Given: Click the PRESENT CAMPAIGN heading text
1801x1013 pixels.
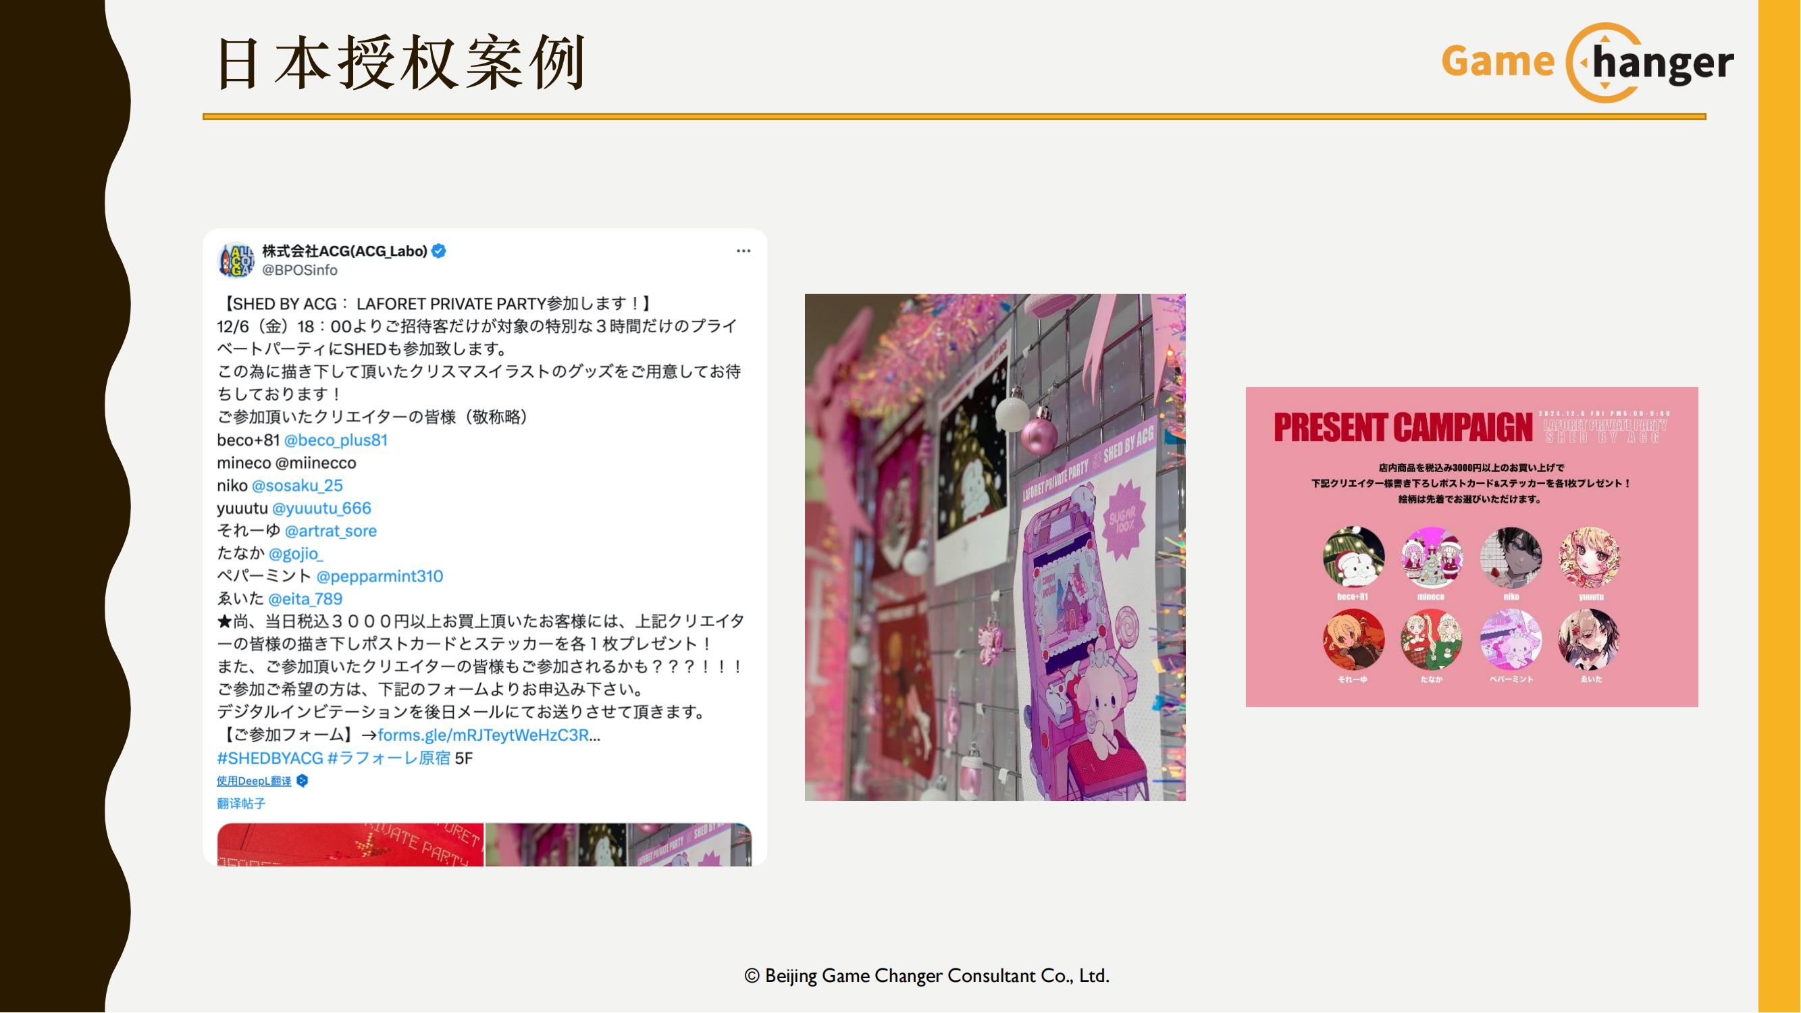Looking at the screenshot, I should tap(1403, 427).
